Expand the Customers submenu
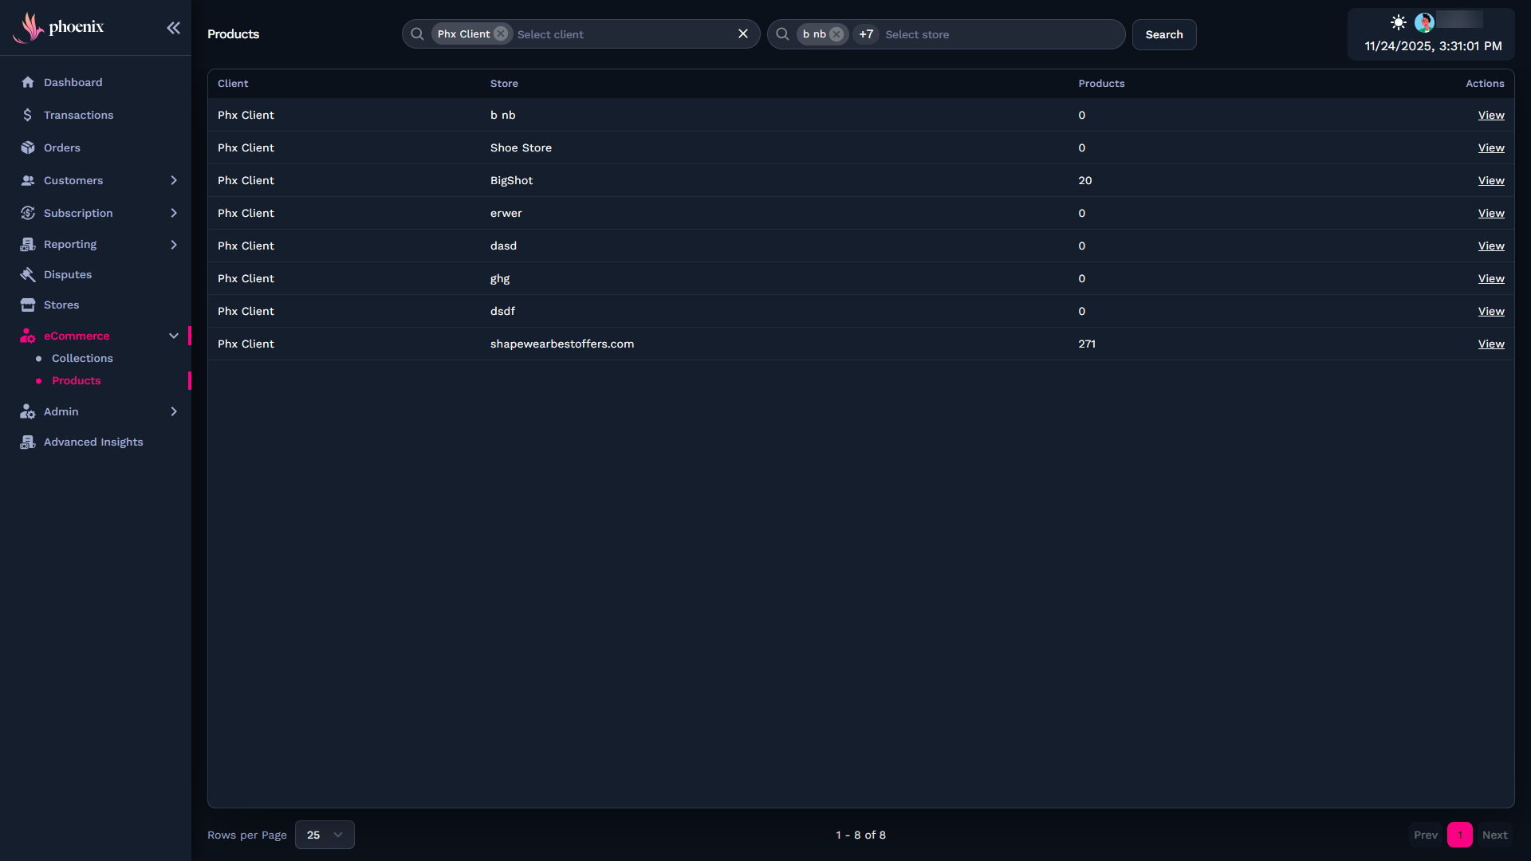This screenshot has width=1531, height=861. pos(174,180)
